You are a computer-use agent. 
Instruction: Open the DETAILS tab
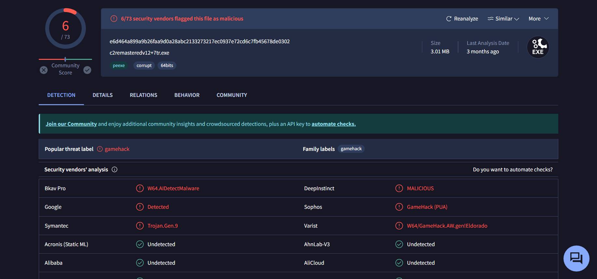tap(102, 95)
